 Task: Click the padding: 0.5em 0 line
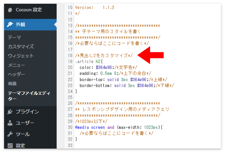click(115, 73)
